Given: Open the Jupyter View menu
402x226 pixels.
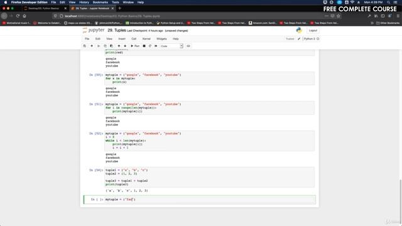Looking at the screenshot, I should click(x=109, y=39).
